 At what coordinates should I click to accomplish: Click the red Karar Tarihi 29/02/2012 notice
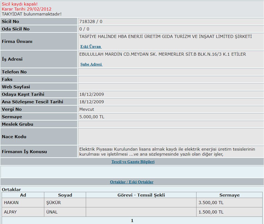[27, 9]
